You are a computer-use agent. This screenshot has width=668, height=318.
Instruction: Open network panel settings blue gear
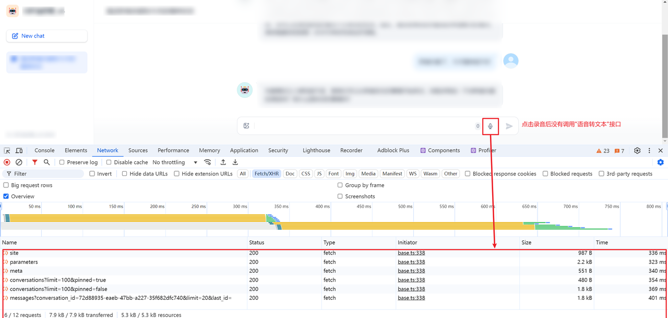click(661, 162)
